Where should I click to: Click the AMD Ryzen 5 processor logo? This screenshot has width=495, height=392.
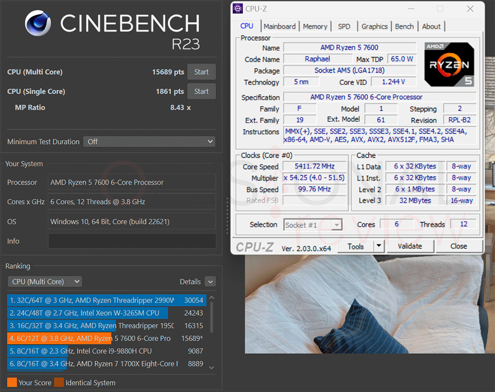449,64
